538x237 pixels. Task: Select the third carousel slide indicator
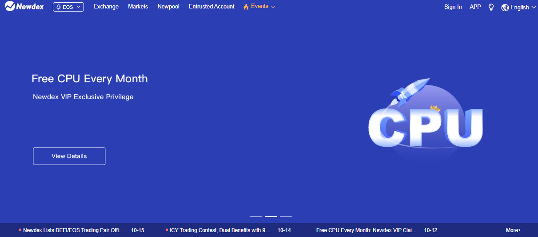(286, 217)
